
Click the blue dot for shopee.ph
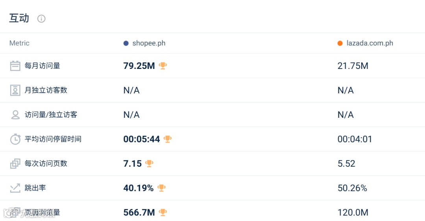click(x=126, y=43)
